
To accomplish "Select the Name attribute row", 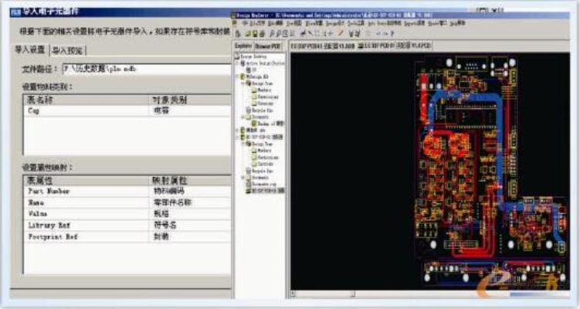I will [127, 203].
